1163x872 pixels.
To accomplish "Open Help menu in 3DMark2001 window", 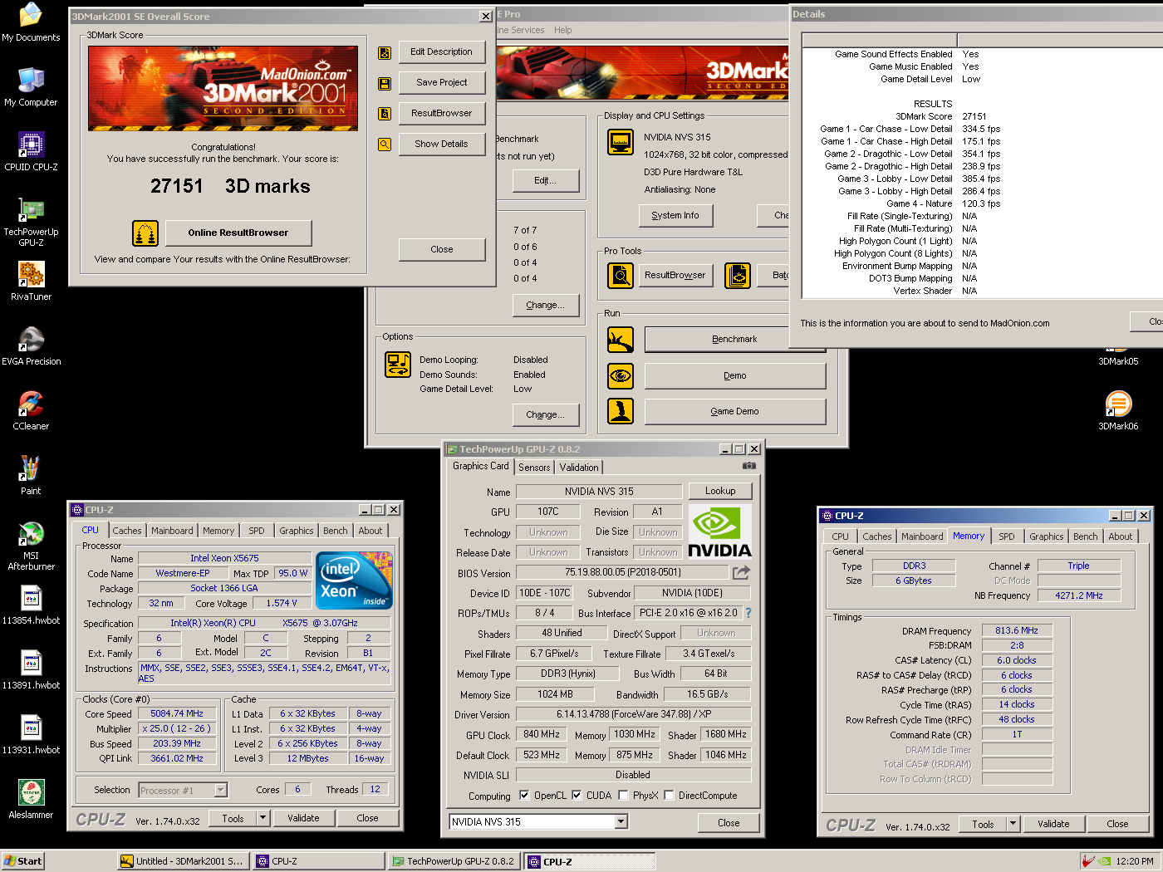I will pyautogui.click(x=563, y=30).
